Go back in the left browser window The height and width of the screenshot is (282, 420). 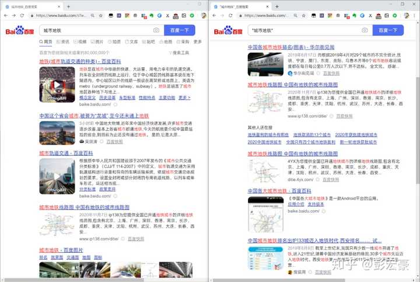(x=6, y=16)
